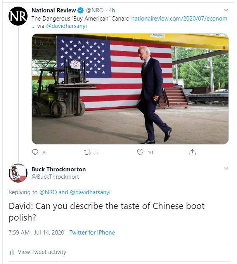Open the flag photo in the tweet
This screenshot has width=237, height=264.
click(130, 89)
